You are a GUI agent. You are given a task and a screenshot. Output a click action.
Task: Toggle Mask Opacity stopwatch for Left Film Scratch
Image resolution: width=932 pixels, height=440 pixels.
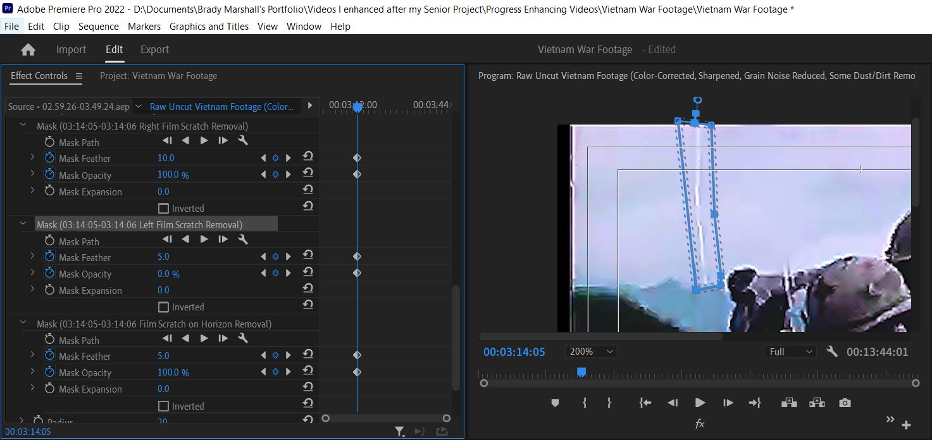(50, 274)
